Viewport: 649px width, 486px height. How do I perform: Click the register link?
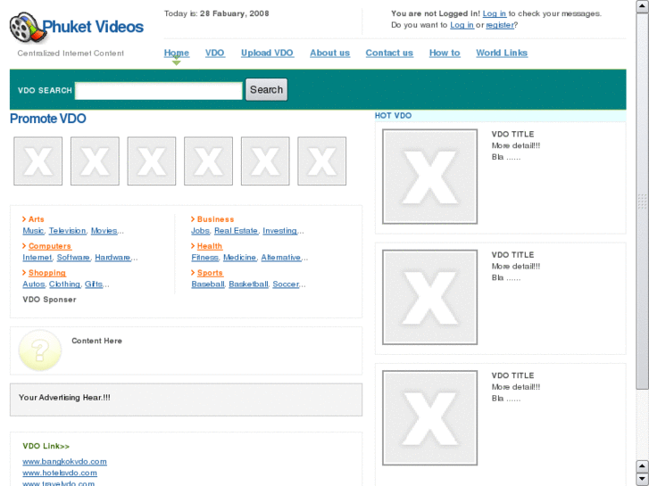tap(500, 25)
